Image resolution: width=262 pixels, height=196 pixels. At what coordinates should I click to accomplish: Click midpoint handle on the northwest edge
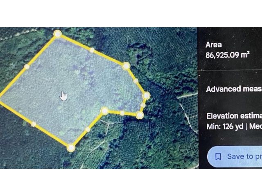(x=27, y=67)
